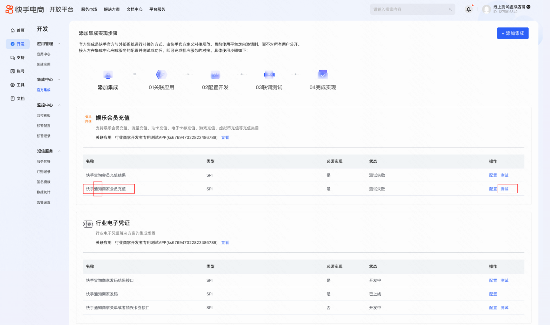This screenshot has height=325, width=550.
Task: Click 配置 for 快手通知商家会员充值
Action: 493,189
